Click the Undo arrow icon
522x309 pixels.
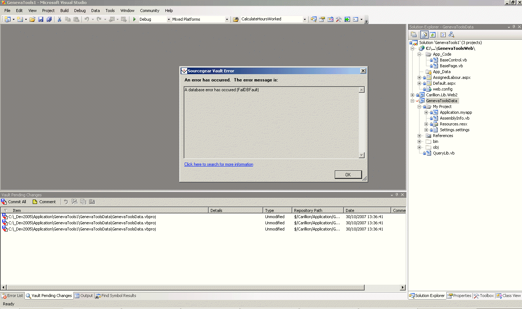point(87,19)
